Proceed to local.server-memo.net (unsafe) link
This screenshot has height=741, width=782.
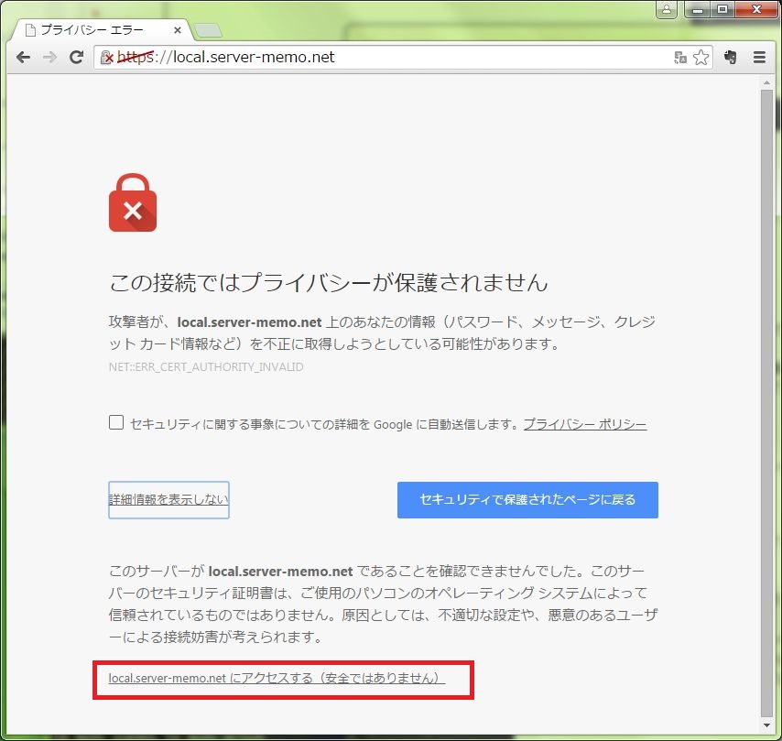(277, 678)
